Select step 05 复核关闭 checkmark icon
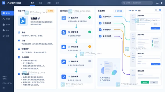165x92 pixels. pyautogui.click(x=64, y=77)
